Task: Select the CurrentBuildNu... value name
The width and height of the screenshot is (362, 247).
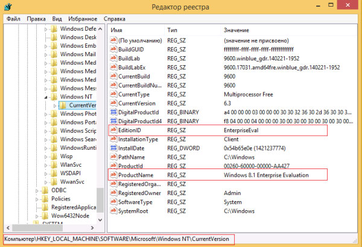Action: (x=140, y=85)
